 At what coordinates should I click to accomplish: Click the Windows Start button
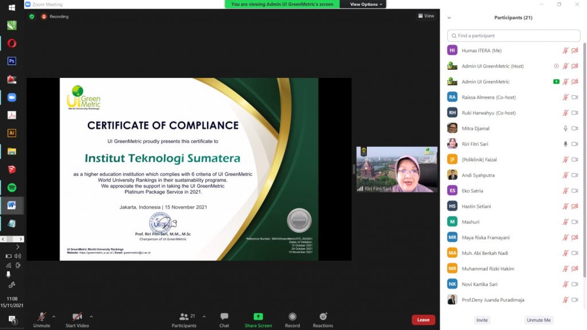click(x=11, y=7)
